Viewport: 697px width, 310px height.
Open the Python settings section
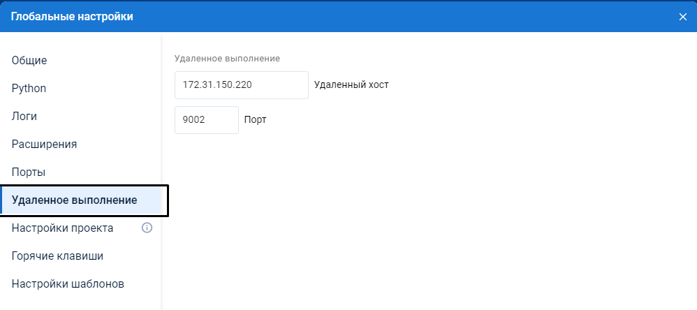click(x=29, y=89)
